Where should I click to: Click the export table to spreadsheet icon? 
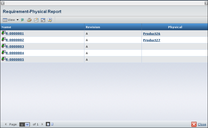click(x=22, y=20)
